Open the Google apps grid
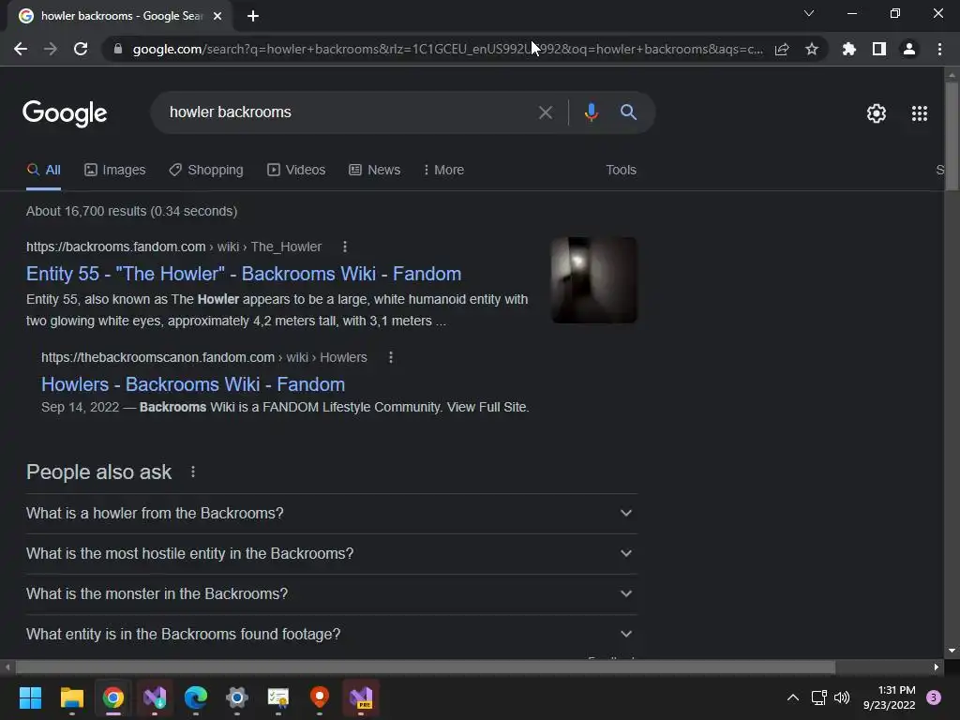 point(920,113)
